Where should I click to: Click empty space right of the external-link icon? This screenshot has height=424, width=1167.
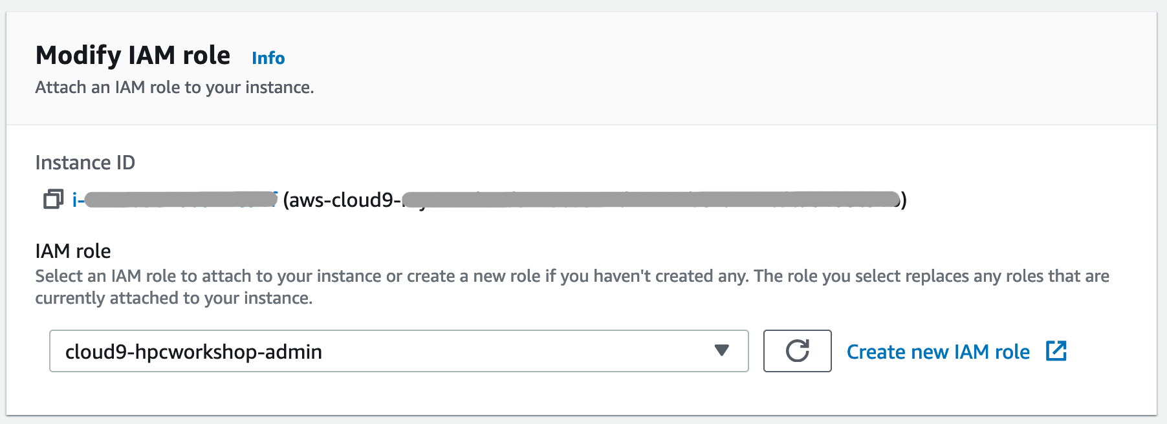coord(1109,351)
